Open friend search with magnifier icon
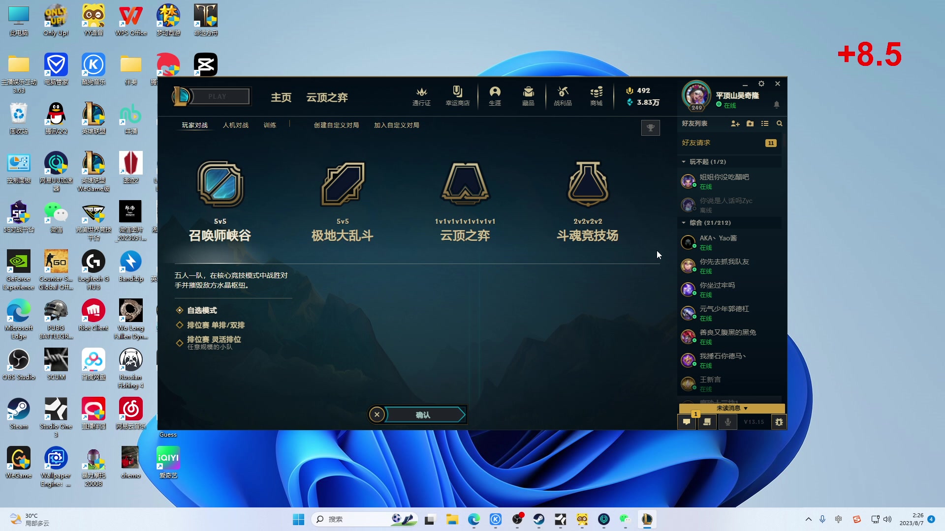This screenshot has width=945, height=531. pos(779,124)
